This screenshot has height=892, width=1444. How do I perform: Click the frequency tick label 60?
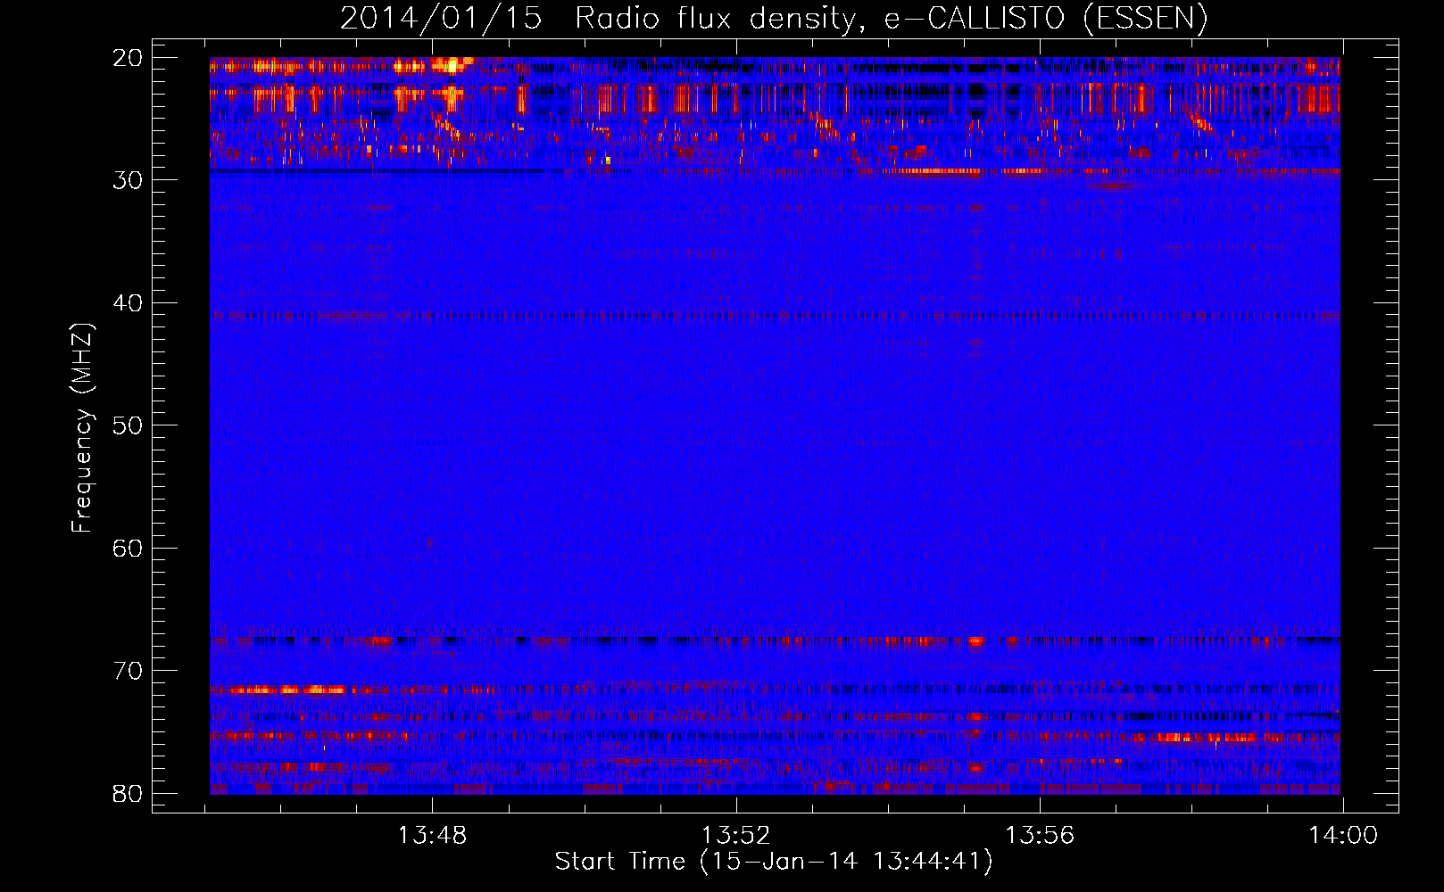pyautogui.click(x=129, y=549)
